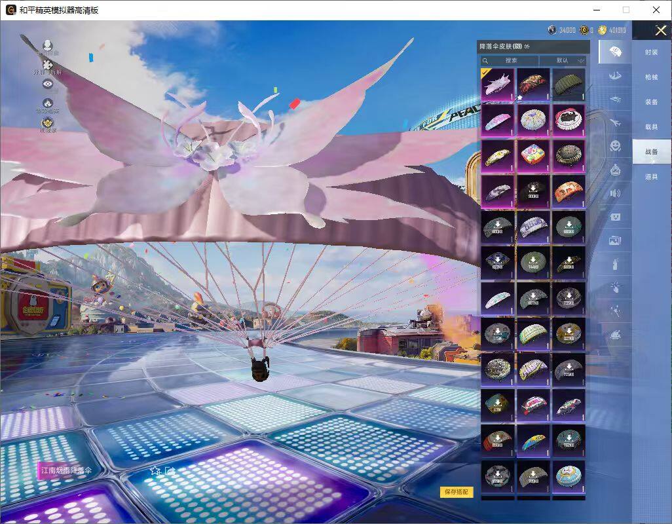Image resolution: width=672 pixels, height=524 pixels.
Task: Select the equipped pink flower parachute thumbnail
Action: coord(497,85)
